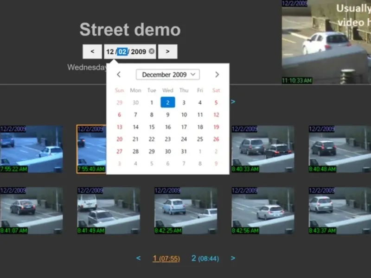371x278 pixels.
Task: Select Sunday December 20
Action: [x=120, y=139]
